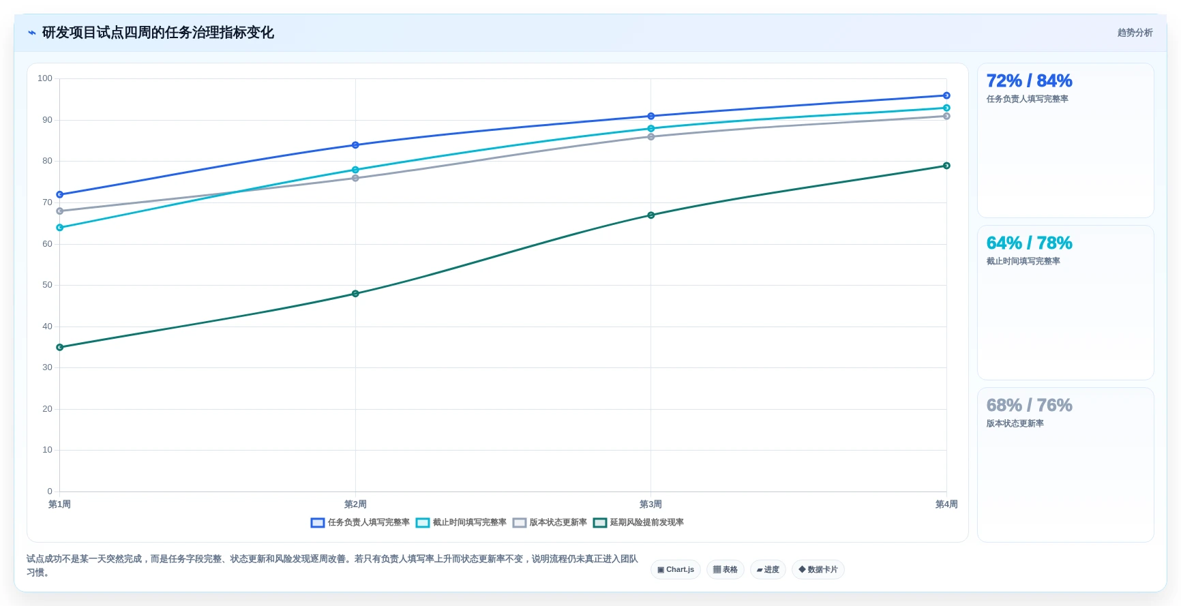
Task: Click the 第3周 point on dark green line (67)
Action: [x=651, y=215]
